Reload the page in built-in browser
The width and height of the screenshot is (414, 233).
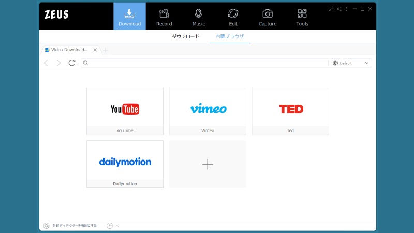(x=72, y=63)
